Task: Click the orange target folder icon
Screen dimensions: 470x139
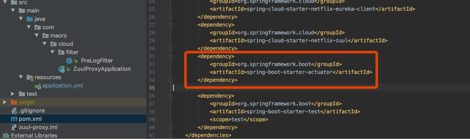Action: coord(14,102)
